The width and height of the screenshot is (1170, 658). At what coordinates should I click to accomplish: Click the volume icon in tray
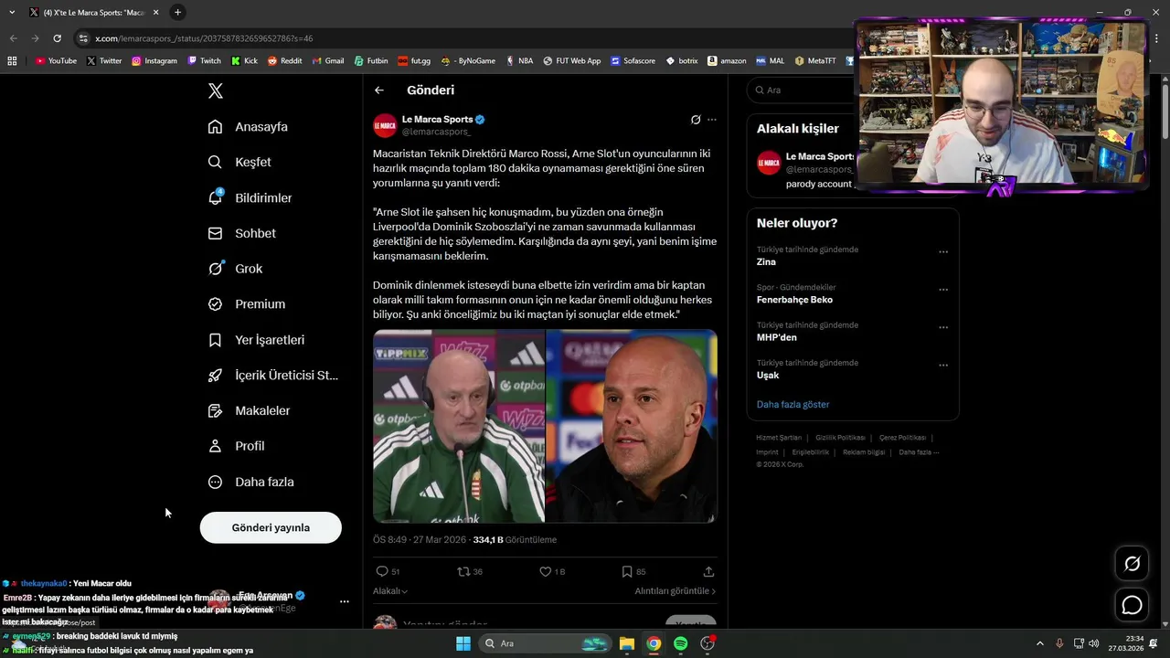point(1094,643)
